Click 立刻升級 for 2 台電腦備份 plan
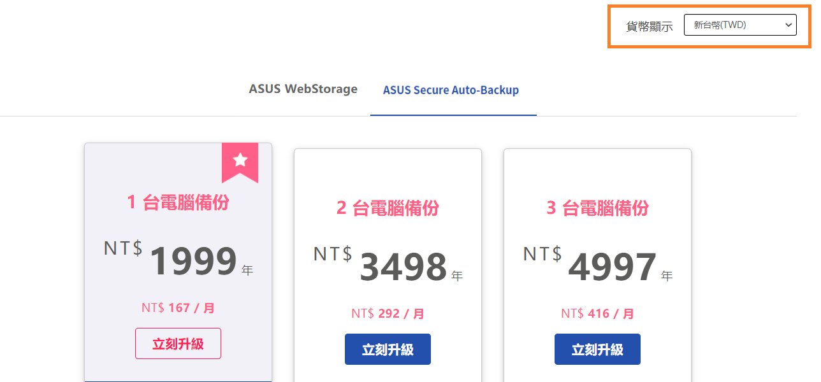The image size is (821, 382). (x=388, y=350)
